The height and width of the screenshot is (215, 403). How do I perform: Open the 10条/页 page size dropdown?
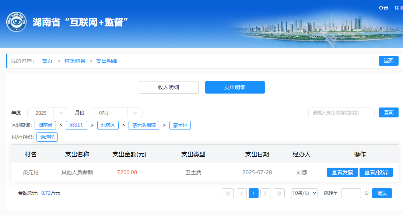304,193
